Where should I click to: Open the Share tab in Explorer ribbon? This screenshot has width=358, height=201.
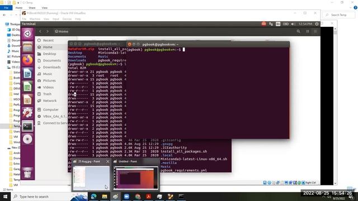pyautogui.click(x=32, y=8)
